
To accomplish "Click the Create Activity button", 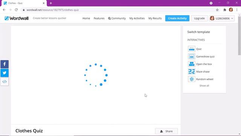I will 177,18.
